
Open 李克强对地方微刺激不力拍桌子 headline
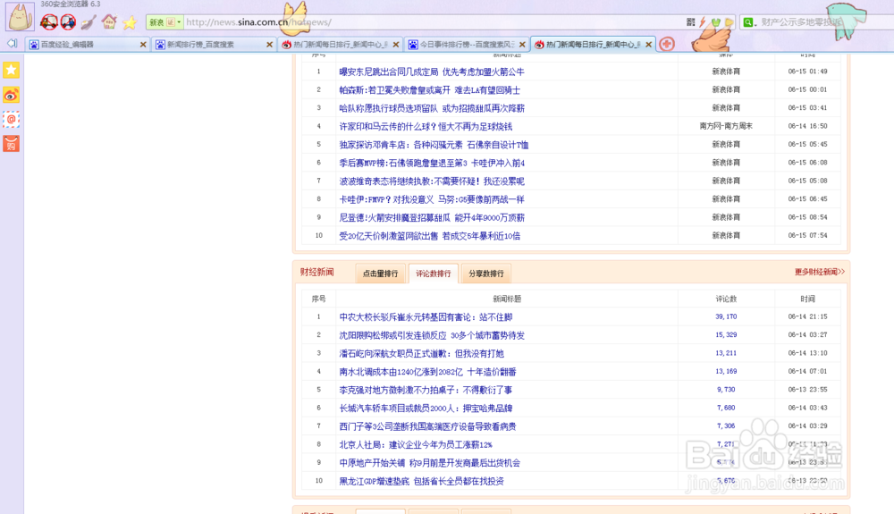(x=426, y=391)
